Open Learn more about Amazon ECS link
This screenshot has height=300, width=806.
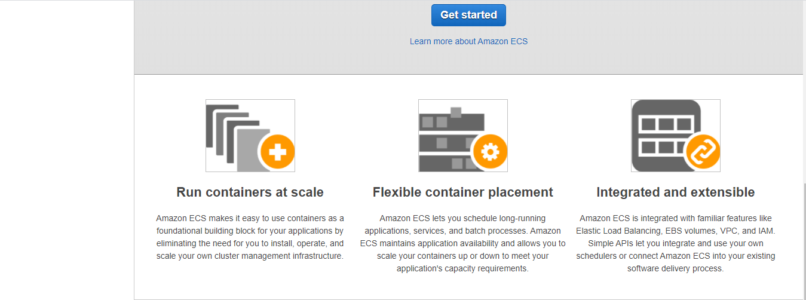468,41
